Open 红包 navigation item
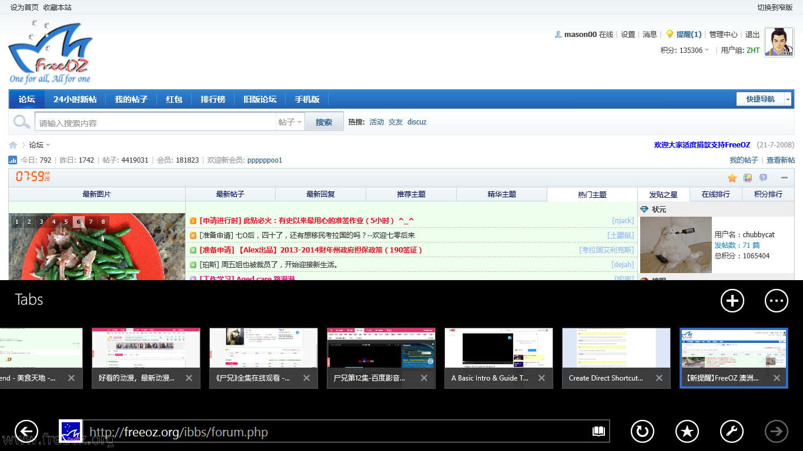 point(174,99)
